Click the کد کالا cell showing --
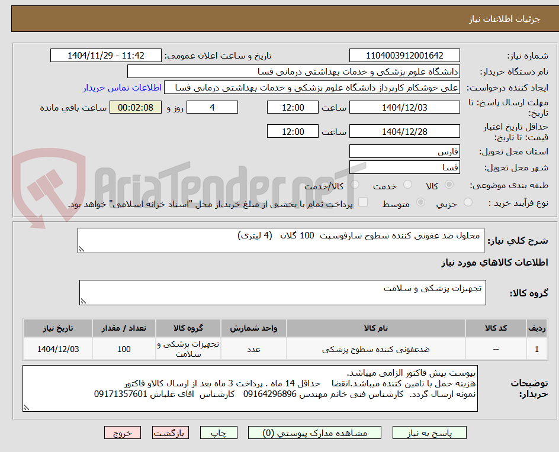The image size is (559, 452). (x=496, y=349)
